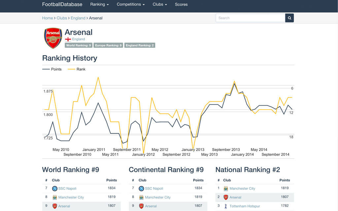Click SSC Napoli crest in Continental Ranking
Image resolution: width=338 pixels, height=211 pixels.
141,189
